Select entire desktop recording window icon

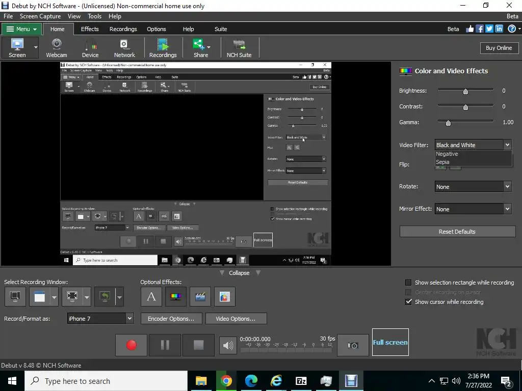click(x=15, y=296)
